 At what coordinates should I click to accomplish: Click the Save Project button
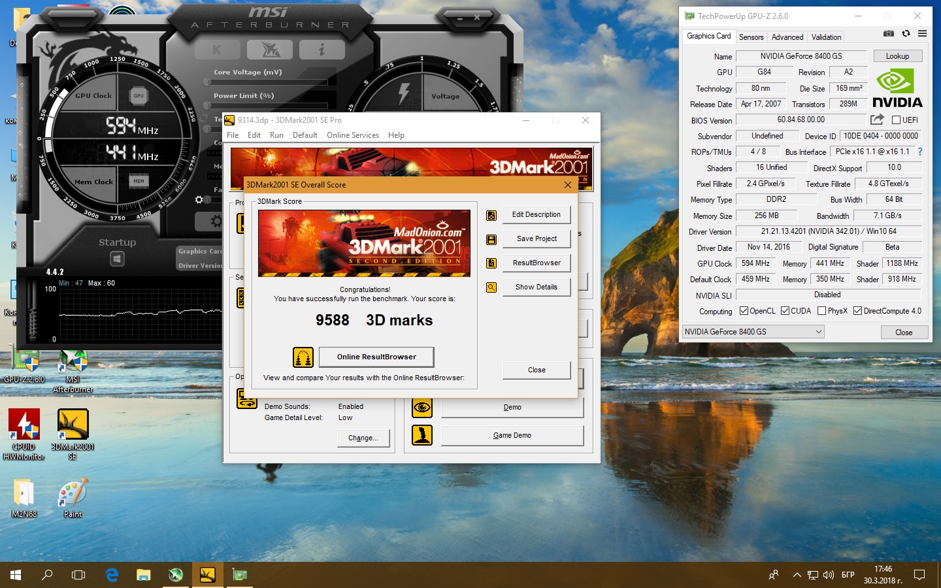click(537, 239)
